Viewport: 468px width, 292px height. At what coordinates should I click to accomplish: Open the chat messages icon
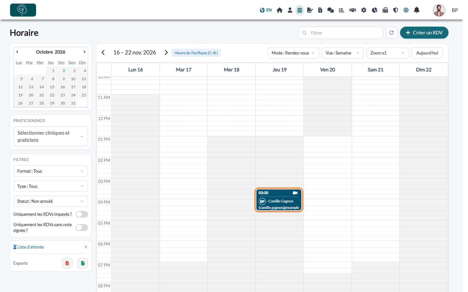point(331,10)
